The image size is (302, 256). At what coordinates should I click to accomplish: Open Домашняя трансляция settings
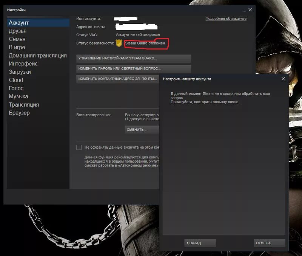(38, 56)
